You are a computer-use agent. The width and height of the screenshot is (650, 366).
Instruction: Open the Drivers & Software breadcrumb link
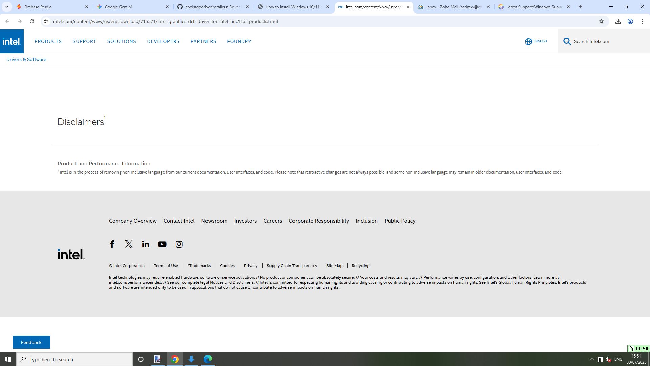pos(26,59)
